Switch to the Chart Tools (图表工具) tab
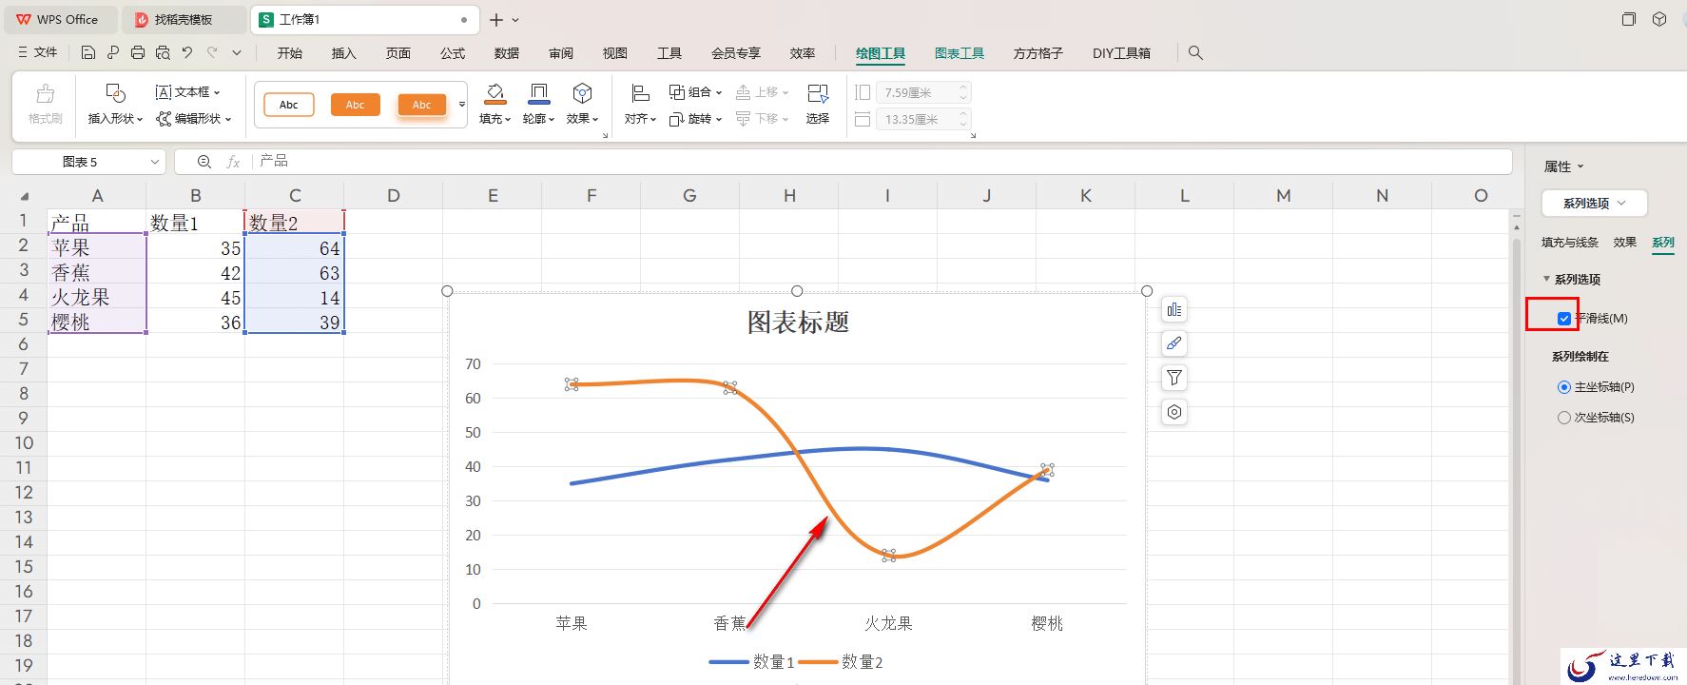Screen dimensions: 1687x685 pyautogui.click(x=960, y=53)
